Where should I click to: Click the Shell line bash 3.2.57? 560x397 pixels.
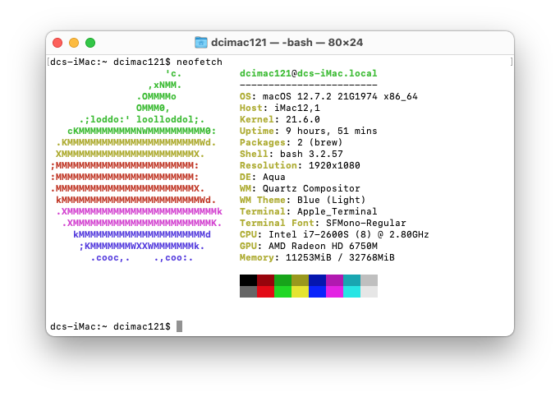(291, 154)
